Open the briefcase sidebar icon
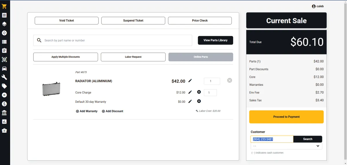The width and height of the screenshot is (347, 165). (x=4, y=131)
